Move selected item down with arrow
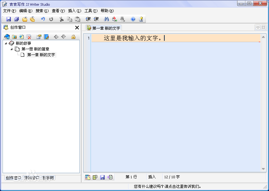269x191 pixels. pos(64,37)
